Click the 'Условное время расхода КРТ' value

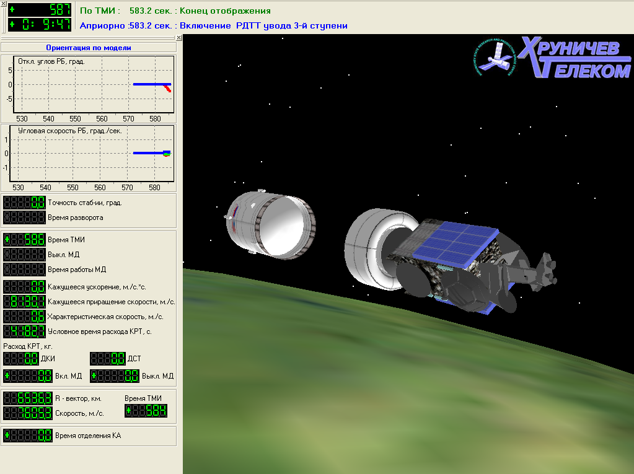[25, 331]
